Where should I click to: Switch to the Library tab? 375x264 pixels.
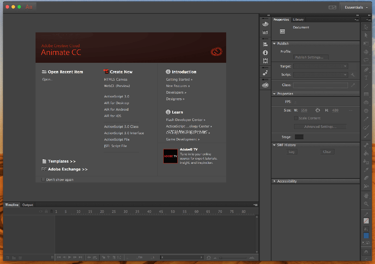click(298, 19)
